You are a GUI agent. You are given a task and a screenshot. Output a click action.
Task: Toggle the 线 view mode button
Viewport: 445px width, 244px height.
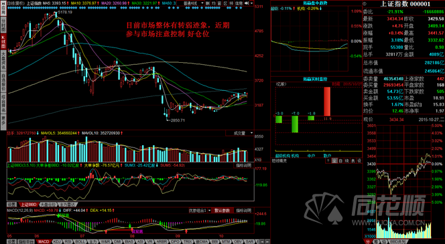click(346, 160)
